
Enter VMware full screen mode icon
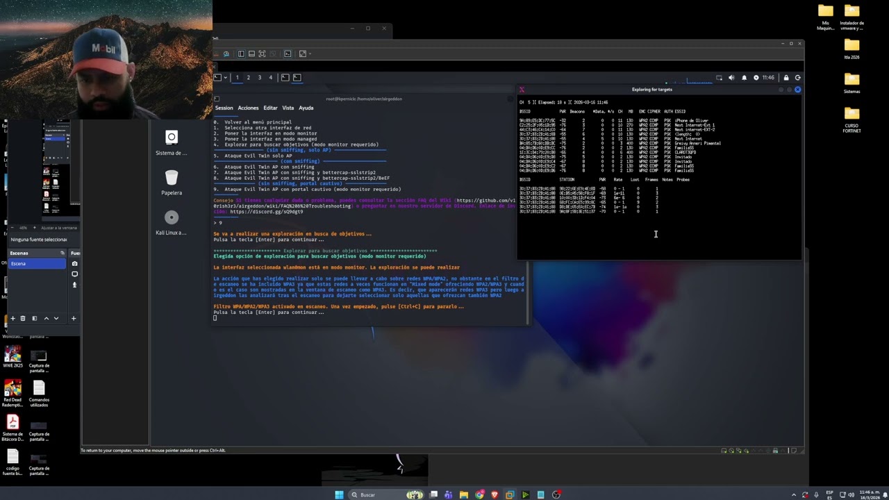(x=262, y=53)
